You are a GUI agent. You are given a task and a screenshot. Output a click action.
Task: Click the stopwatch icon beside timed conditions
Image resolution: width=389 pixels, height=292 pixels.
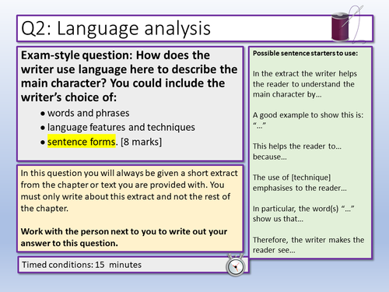(x=235, y=266)
